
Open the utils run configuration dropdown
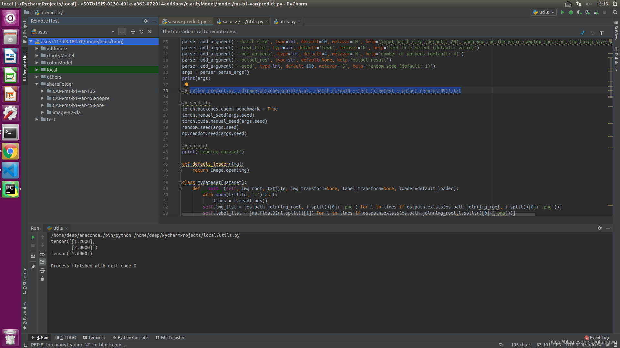point(543,12)
